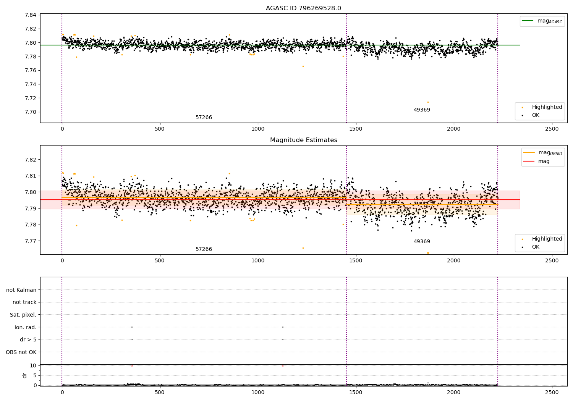Viewport: 573px width, 401px height.
Task: Click the x-tick 1000 under the bottom plot
Action: tap(258, 392)
